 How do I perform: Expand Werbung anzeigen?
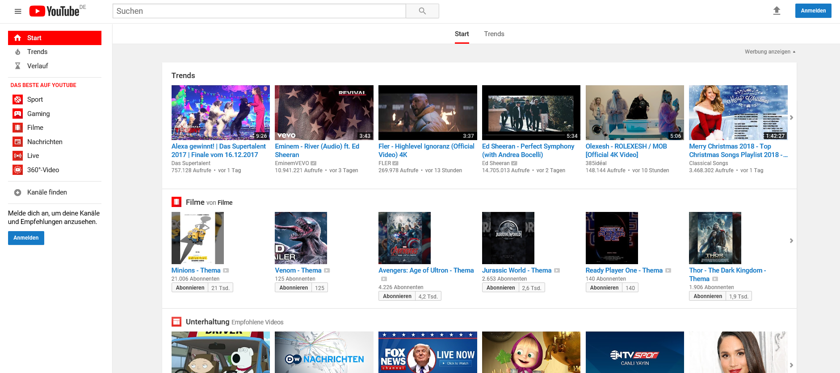point(770,52)
